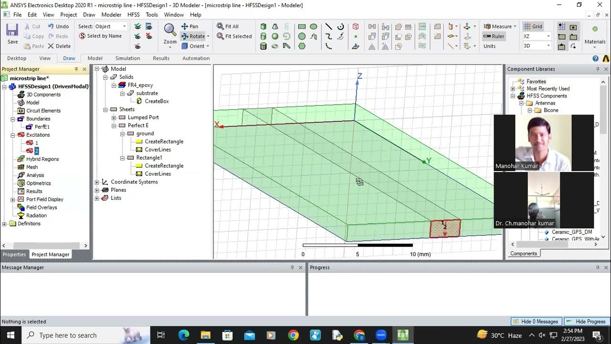Click the Zoom magnifier tool
Image resolution: width=611 pixels, height=344 pixels.
coord(170,34)
